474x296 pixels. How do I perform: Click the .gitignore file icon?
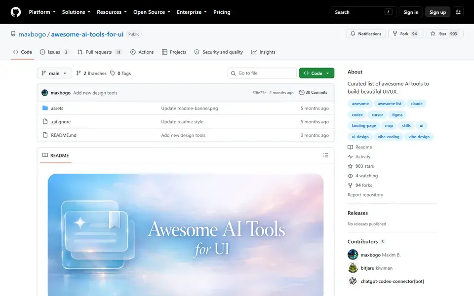tap(45, 121)
